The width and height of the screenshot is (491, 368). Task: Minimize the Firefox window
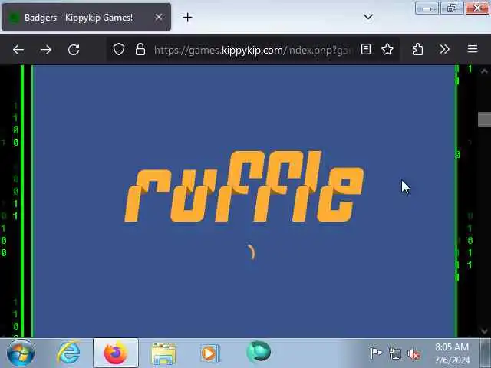[x=427, y=8]
